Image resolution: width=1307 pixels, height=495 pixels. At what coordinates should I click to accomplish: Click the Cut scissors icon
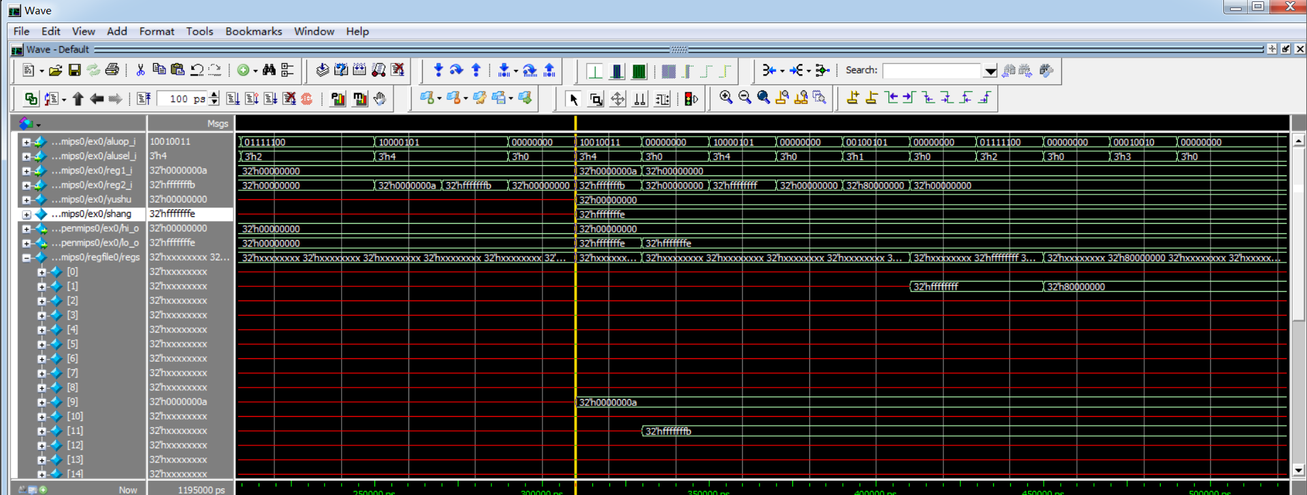[x=140, y=70]
